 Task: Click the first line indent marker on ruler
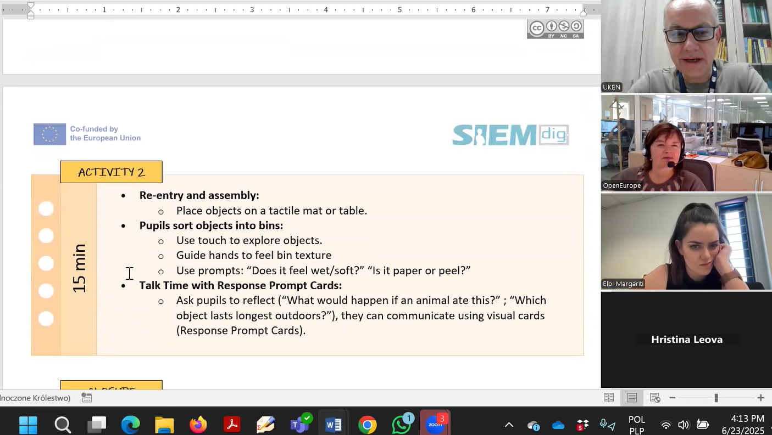[x=31, y=6]
